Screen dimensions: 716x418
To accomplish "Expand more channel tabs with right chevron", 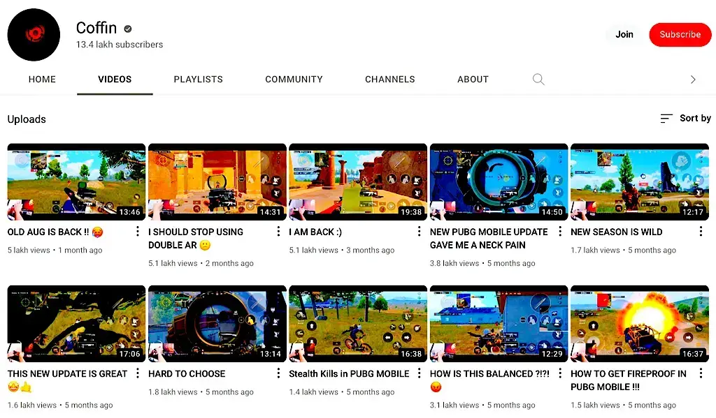I will [693, 80].
